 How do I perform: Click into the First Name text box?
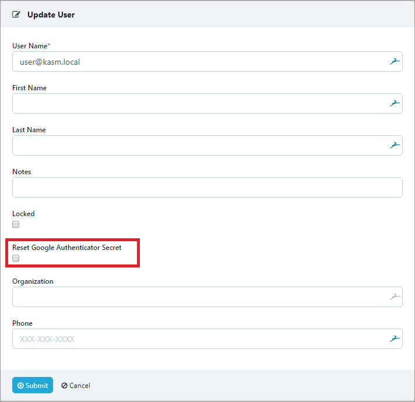(x=198, y=104)
